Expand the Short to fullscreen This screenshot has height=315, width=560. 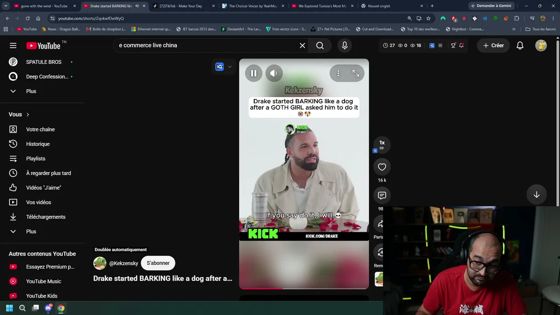tap(356, 73)
